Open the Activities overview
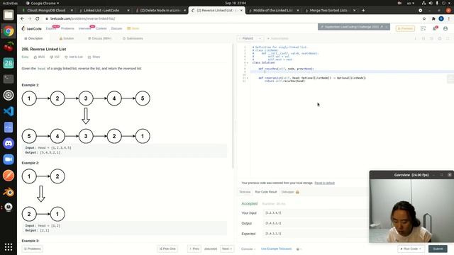Image resolution: width=454 pixels, height=255 pixels. 10,3
